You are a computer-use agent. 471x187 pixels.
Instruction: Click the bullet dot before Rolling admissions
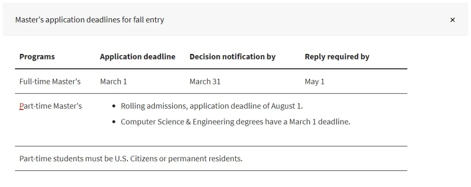(x=114, y=106)
